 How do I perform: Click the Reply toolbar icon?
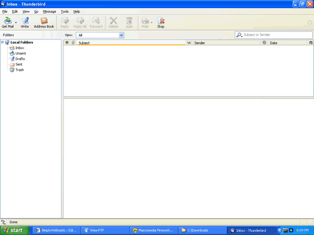click(x=65, y=23)
